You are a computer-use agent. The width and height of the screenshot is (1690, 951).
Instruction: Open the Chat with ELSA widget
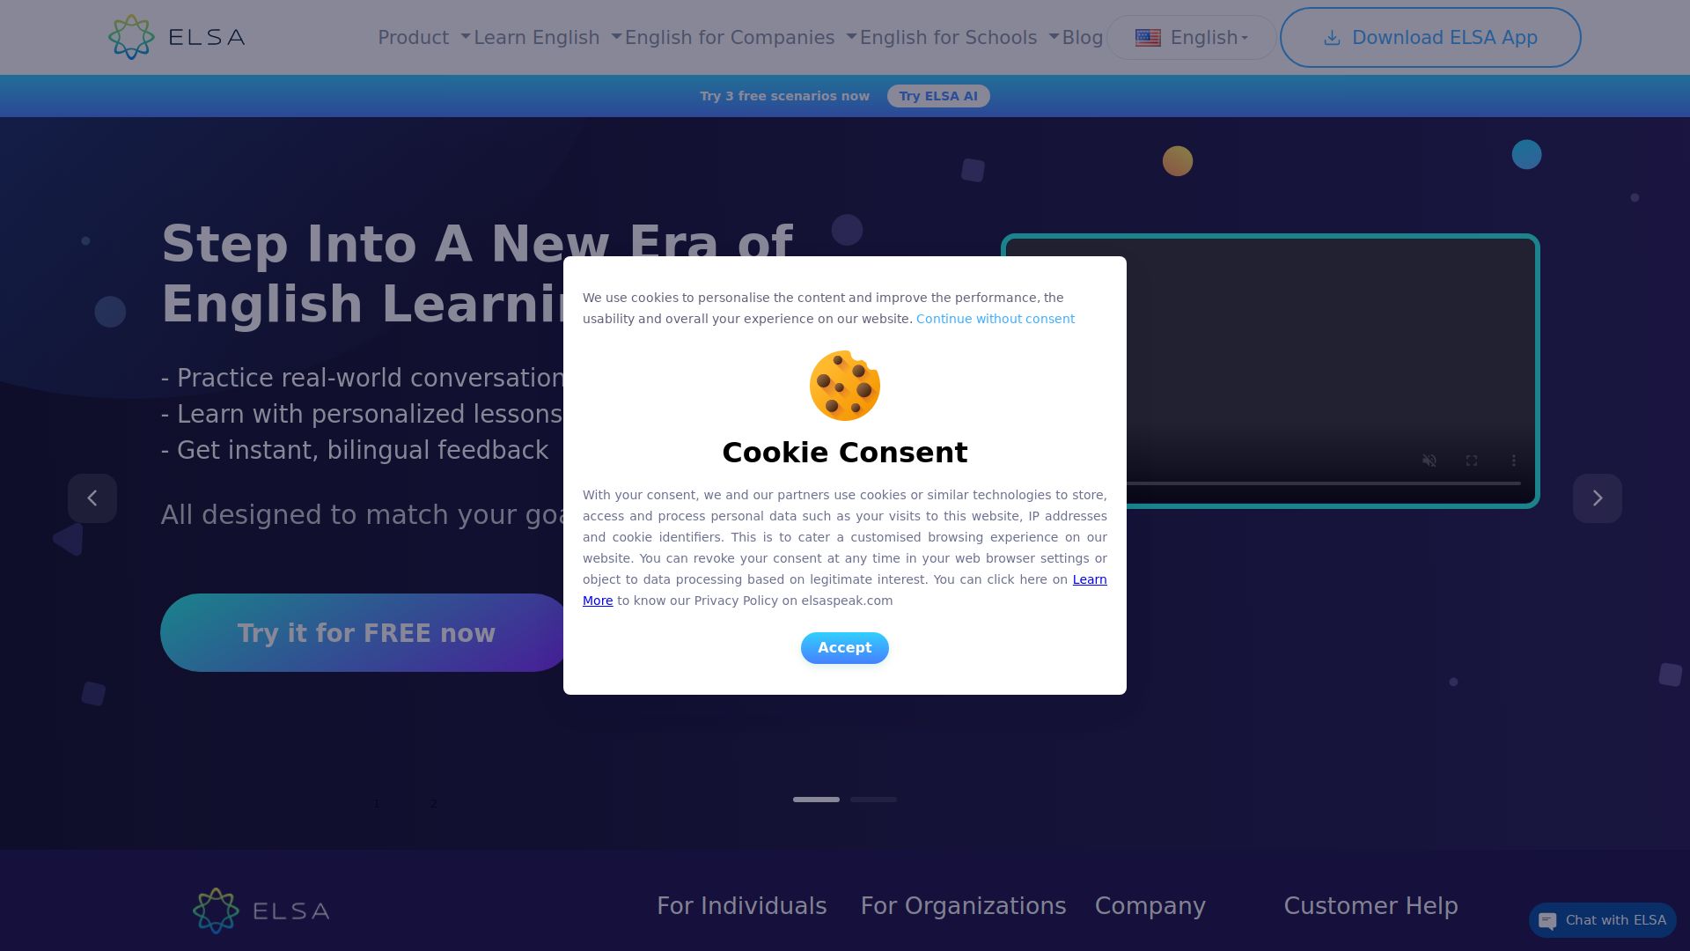tap(1602, 920)
